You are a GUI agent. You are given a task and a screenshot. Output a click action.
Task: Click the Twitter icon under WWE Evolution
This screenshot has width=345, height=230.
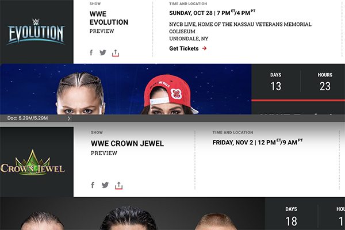(103, 52)
